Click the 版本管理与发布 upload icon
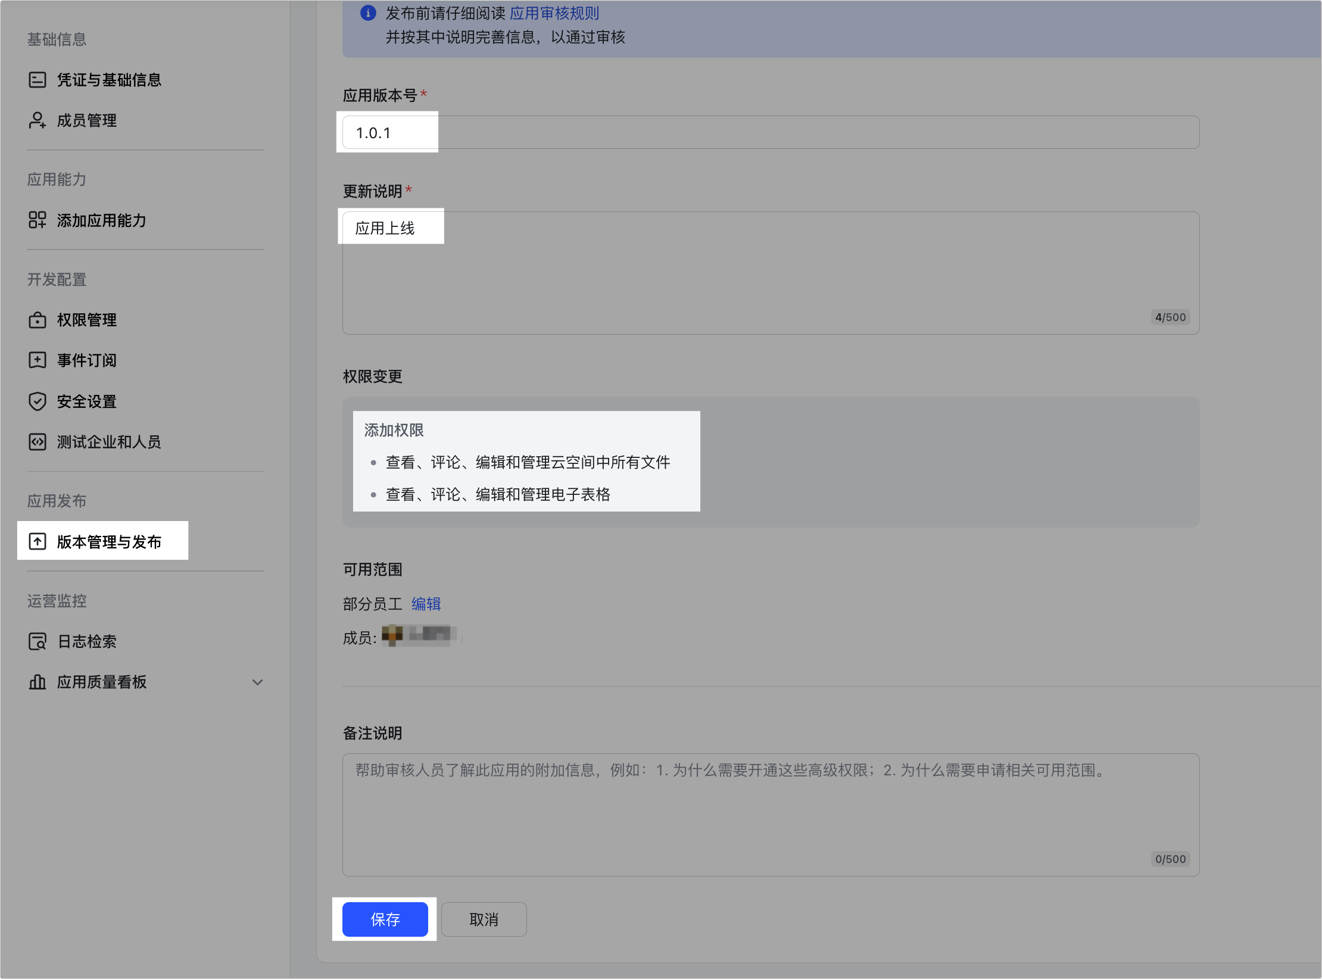Viewport: 1322px width, 979px height. coord(37,541)
